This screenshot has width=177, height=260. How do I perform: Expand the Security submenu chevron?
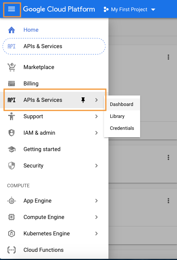click(97, 166)
